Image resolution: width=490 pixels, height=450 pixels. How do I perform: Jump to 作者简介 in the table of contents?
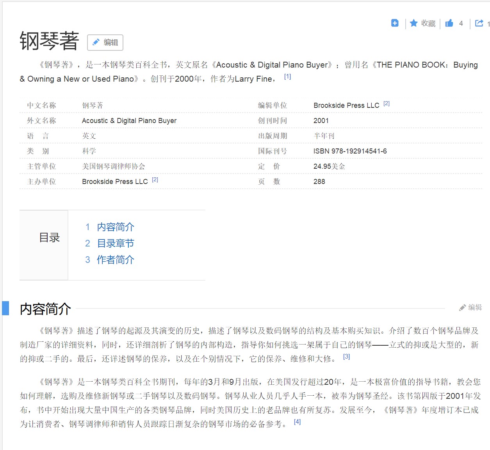click(x=116, y=260)
